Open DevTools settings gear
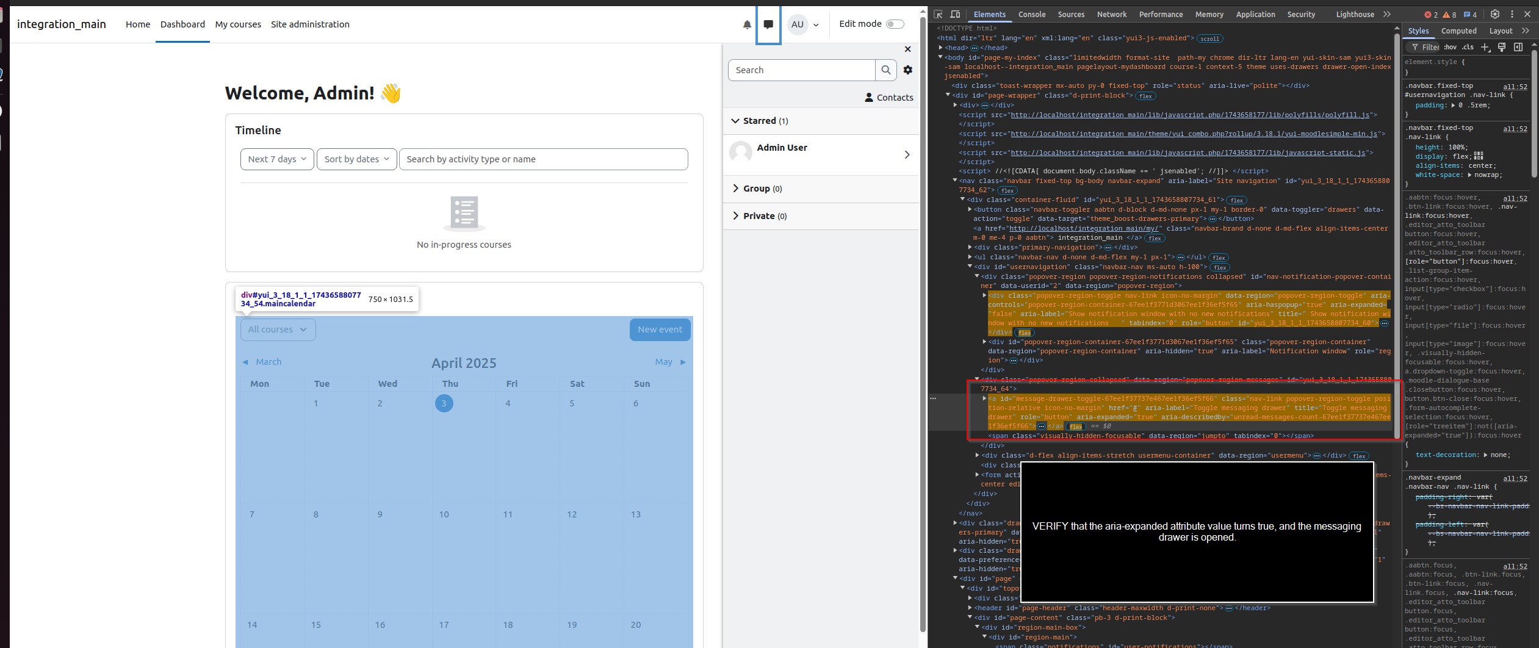This screenshot has width=1539, height=648. click(x=1494, y=14)
